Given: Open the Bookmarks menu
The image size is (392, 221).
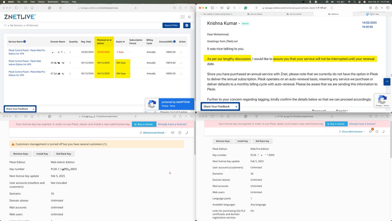Looking at the screenshot, I should [53, 2].
